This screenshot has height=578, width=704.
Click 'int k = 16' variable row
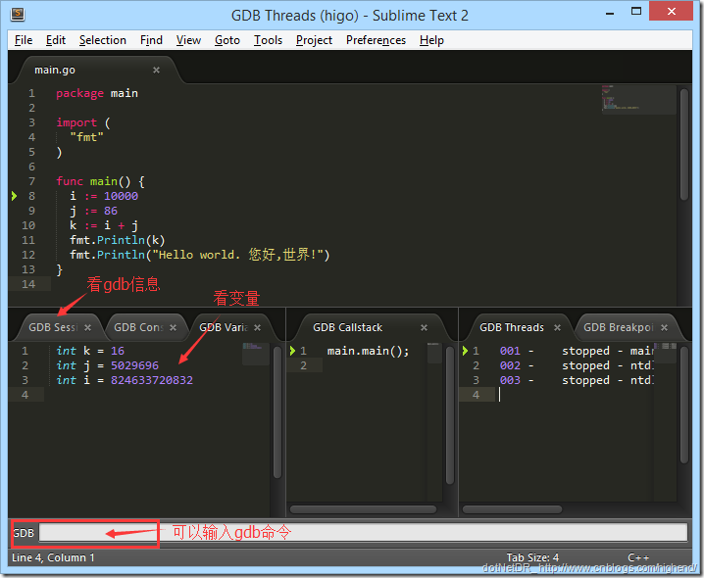(90, 351)
